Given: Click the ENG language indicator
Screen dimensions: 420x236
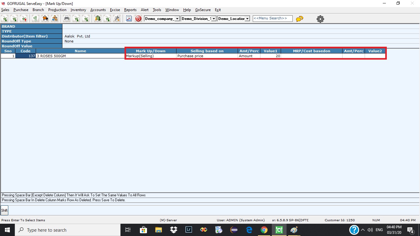Looking at the screenshot, I should pos(379,230).
